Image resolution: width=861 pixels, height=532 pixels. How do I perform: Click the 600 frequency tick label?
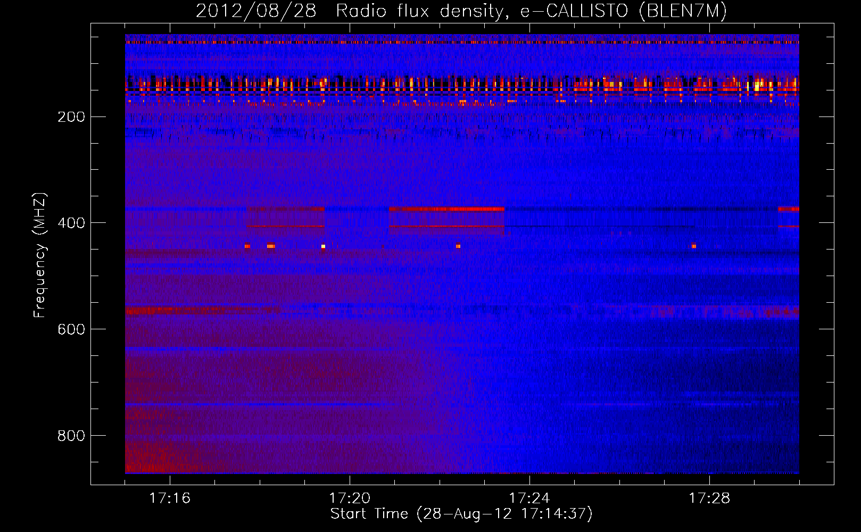(71, 330)
